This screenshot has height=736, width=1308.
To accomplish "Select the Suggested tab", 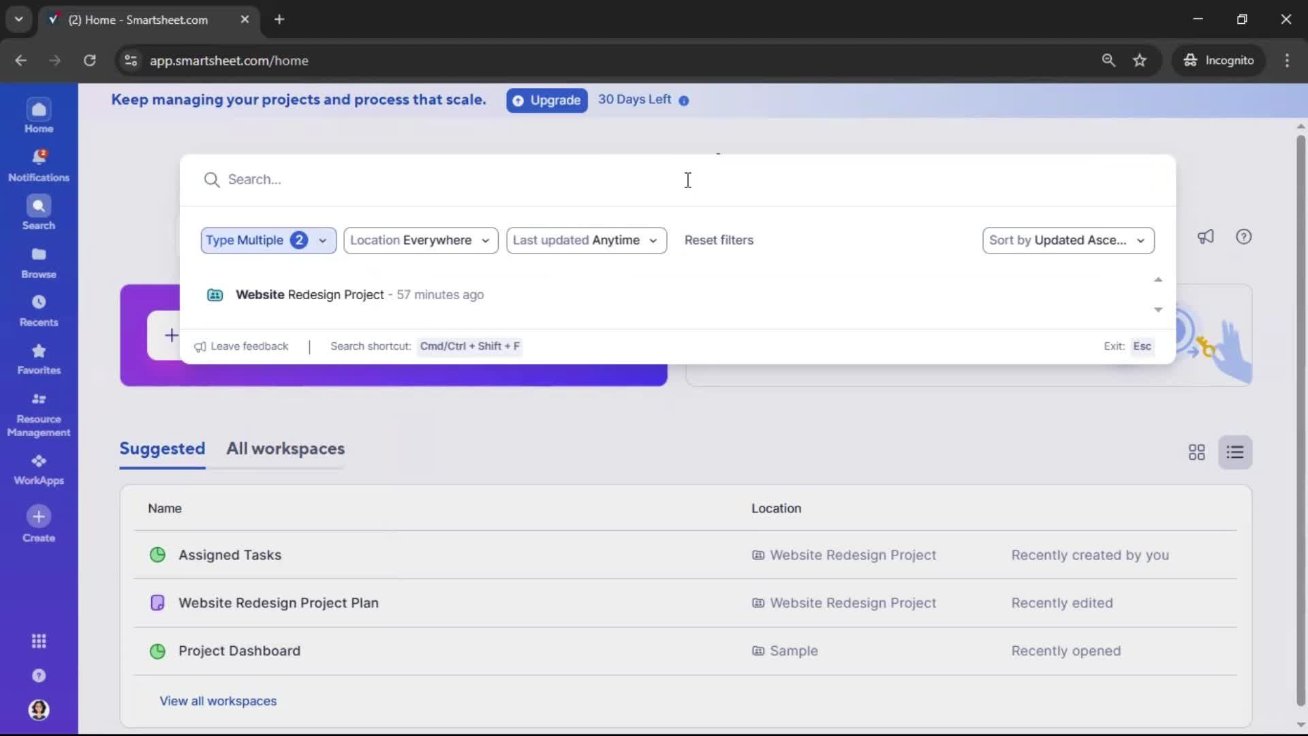I will point(162,449).
